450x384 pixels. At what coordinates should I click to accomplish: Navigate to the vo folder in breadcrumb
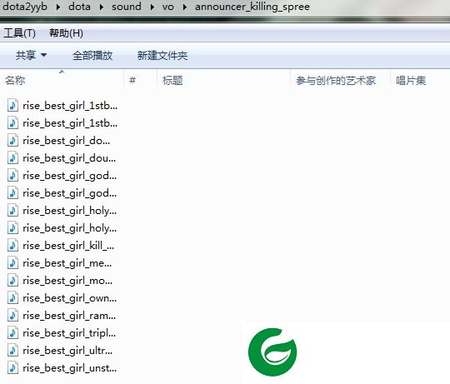(x=167, y=7)
